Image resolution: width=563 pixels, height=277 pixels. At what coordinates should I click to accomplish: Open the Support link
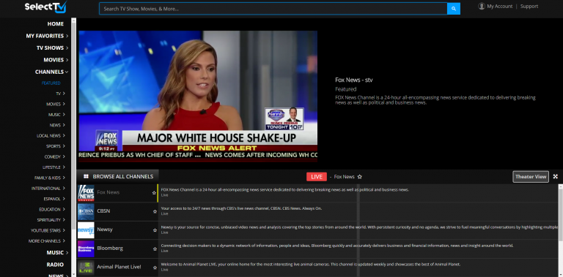tap(529, 6)
